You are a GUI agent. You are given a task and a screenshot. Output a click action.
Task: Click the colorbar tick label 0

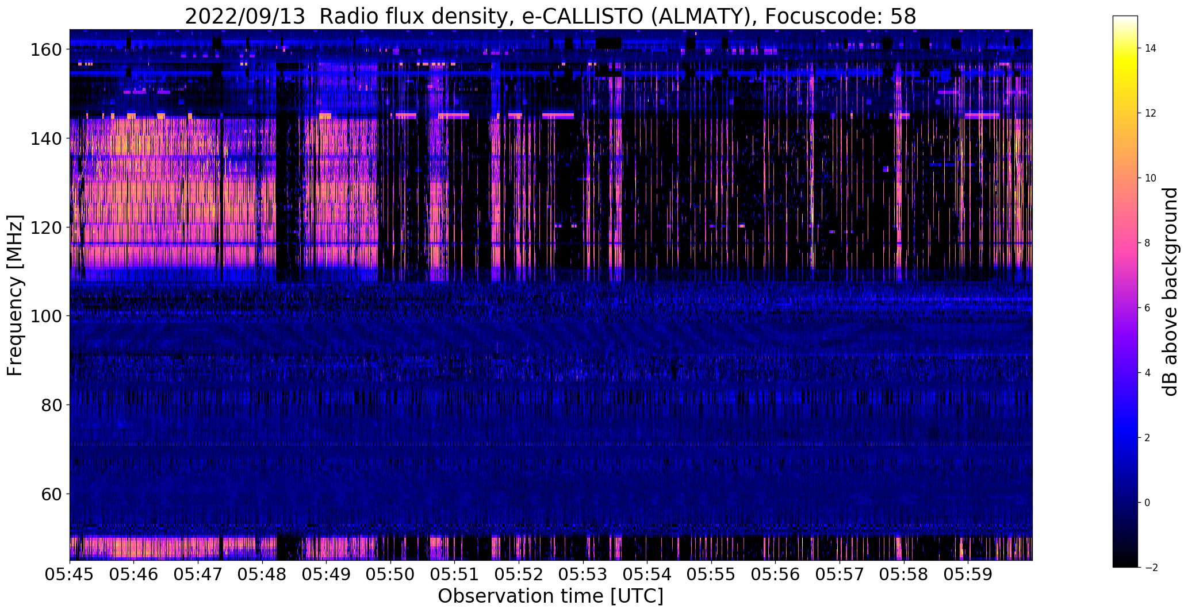(1148, 503)
